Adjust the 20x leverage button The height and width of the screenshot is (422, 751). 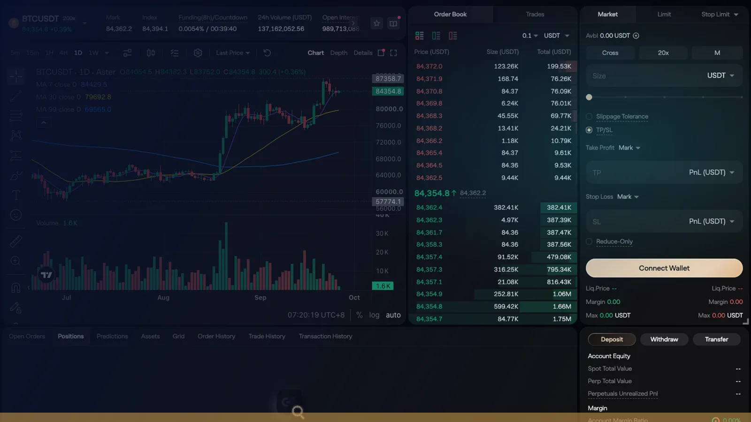click(x=663, y=53)
